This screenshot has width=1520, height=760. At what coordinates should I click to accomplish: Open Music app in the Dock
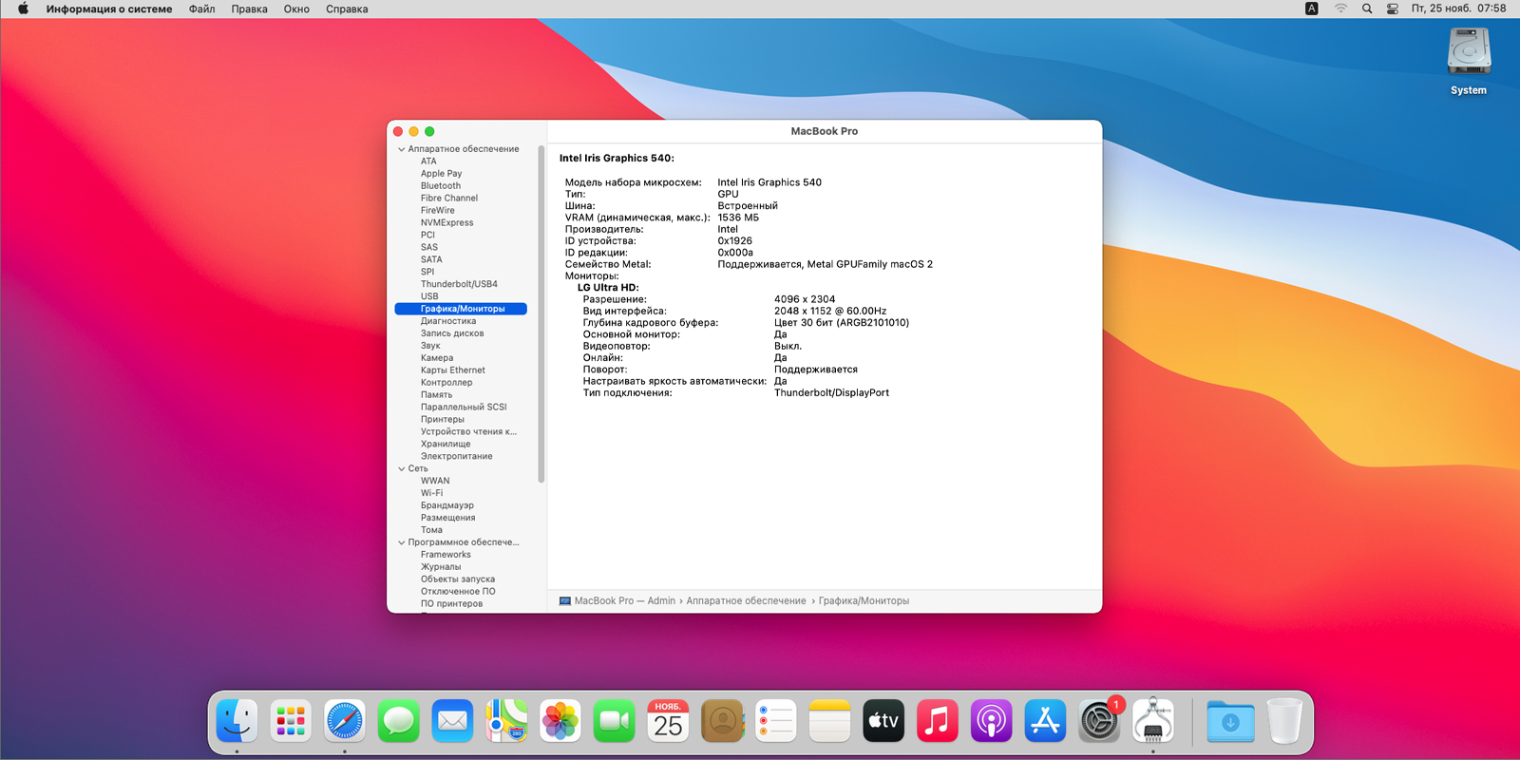tap(938, 722)
